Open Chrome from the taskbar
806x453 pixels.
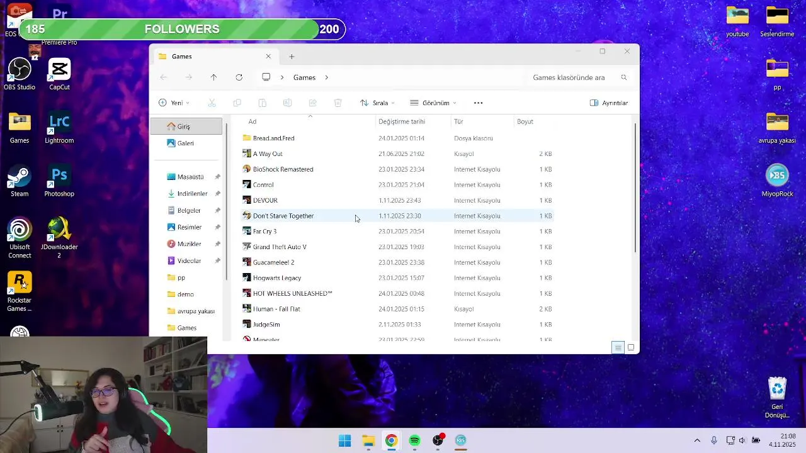point(391,440)
